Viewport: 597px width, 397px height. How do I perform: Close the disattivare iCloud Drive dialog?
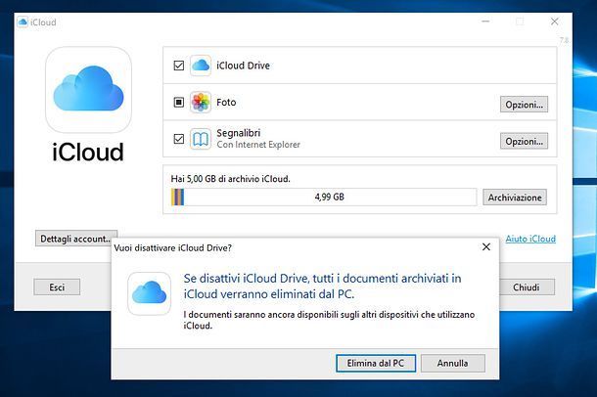pyautogui.click(x=486, y=247)
